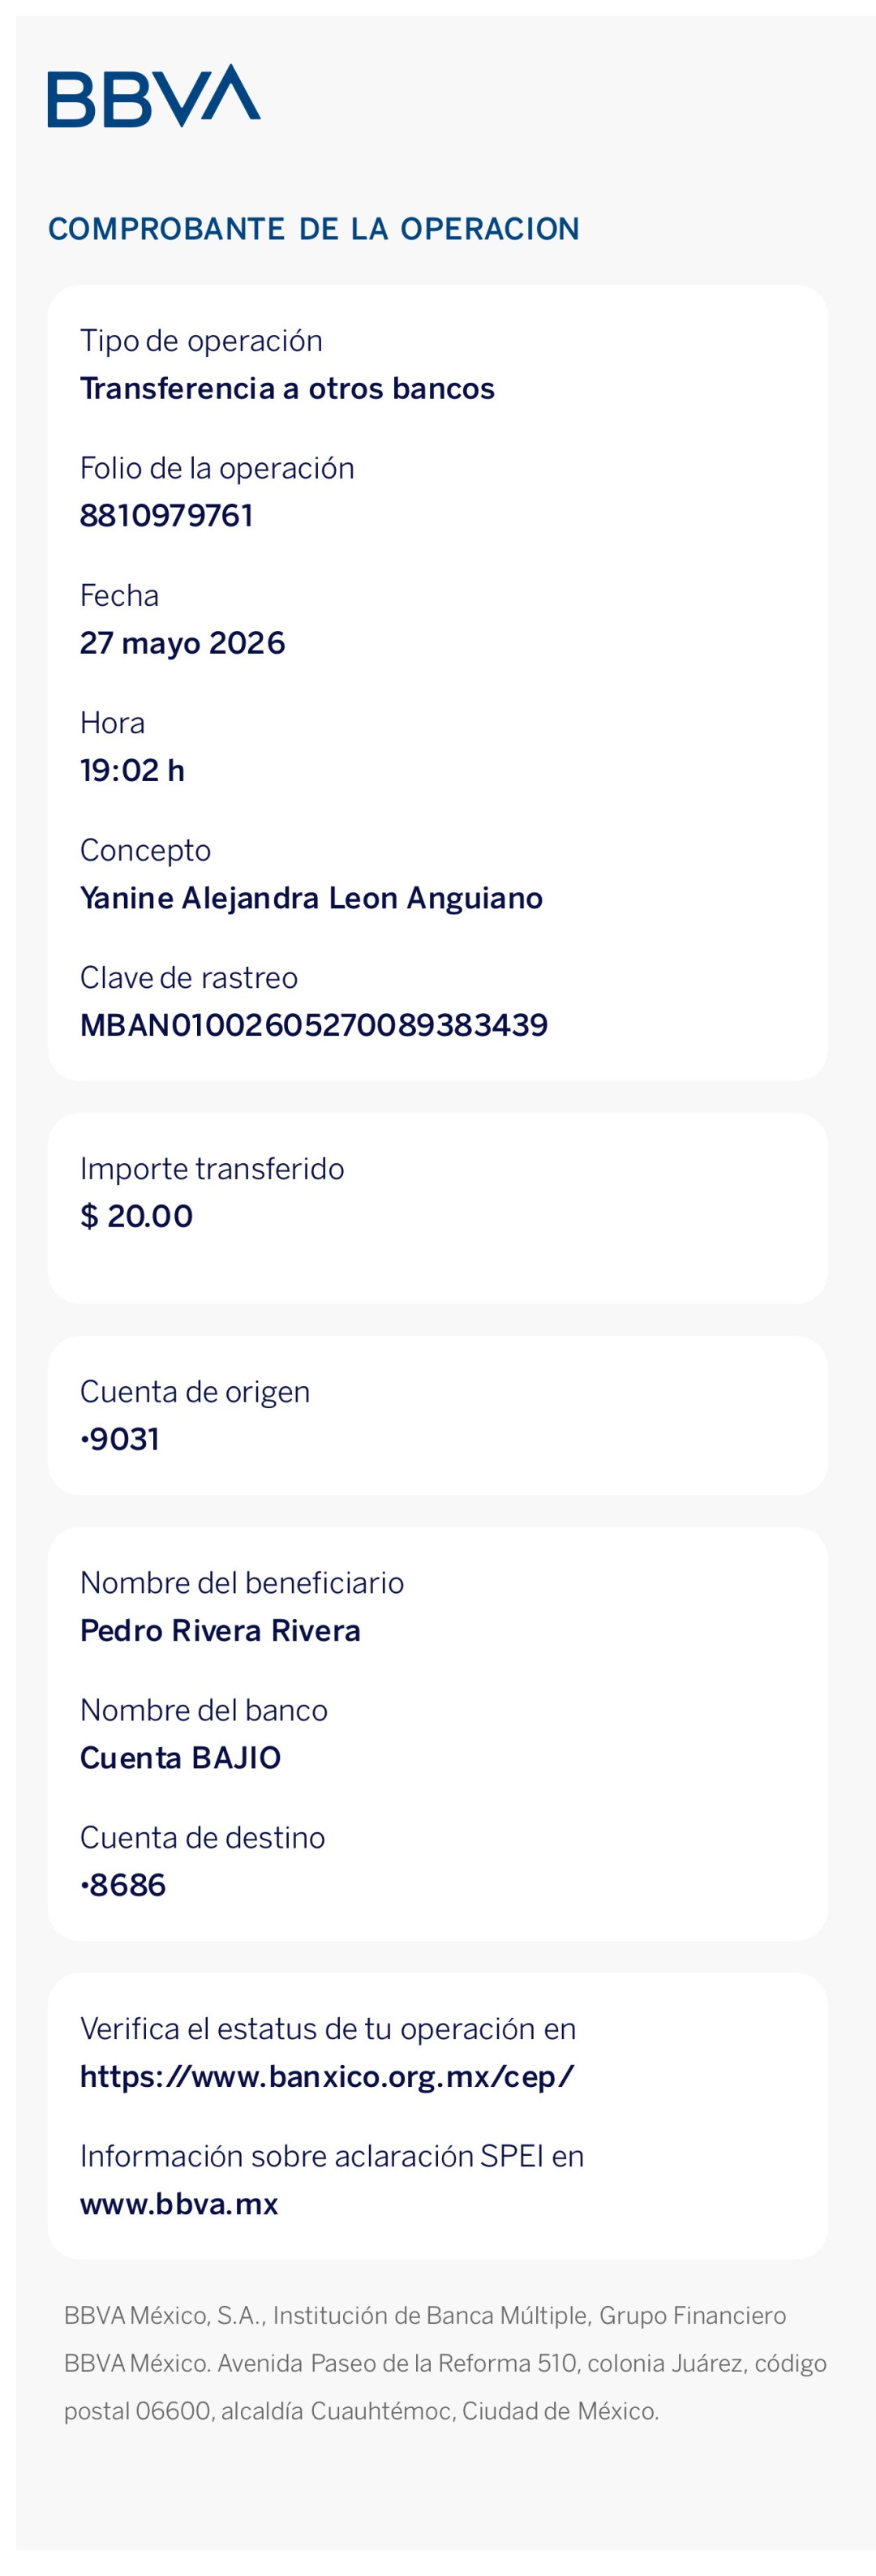The width and height of the screenshot is (876, 2576).
Task: Click the Verifica el estatus text
Action: pyautogui.click(x=328, y=2029)
